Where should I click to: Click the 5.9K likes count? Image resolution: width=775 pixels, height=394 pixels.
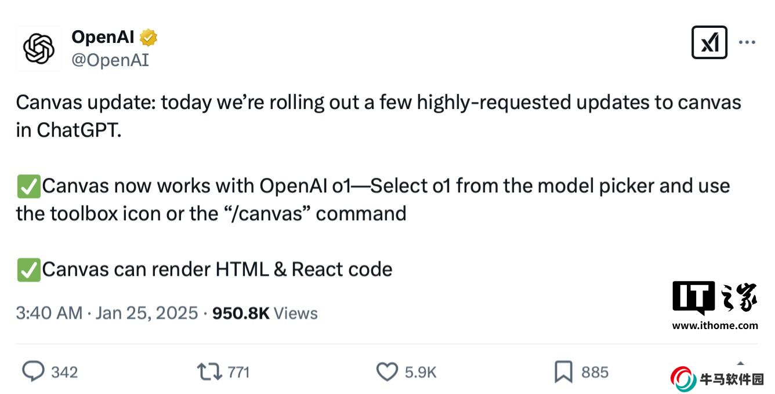pos(421,372)
